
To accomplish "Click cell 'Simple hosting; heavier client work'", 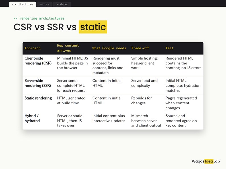I will tap(144, 63).
